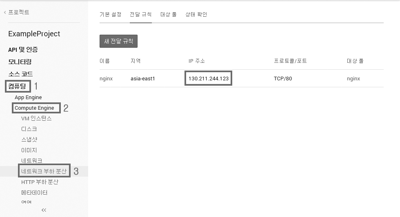Expand Compute Engine in sidebar

click(x=34, y=108)
